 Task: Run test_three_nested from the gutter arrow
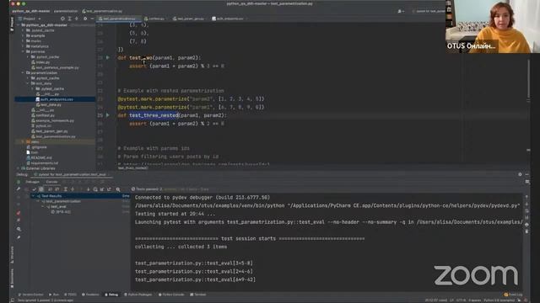point(108,115)
